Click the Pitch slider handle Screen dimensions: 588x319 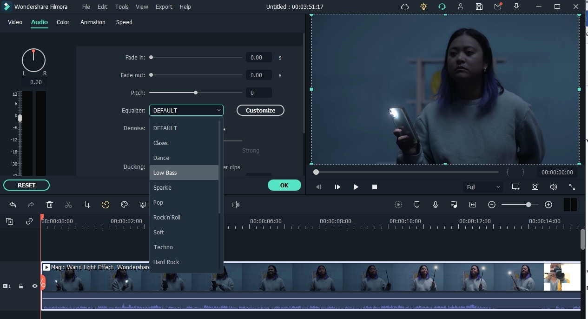pyautogui.click(x=196, y=93)
